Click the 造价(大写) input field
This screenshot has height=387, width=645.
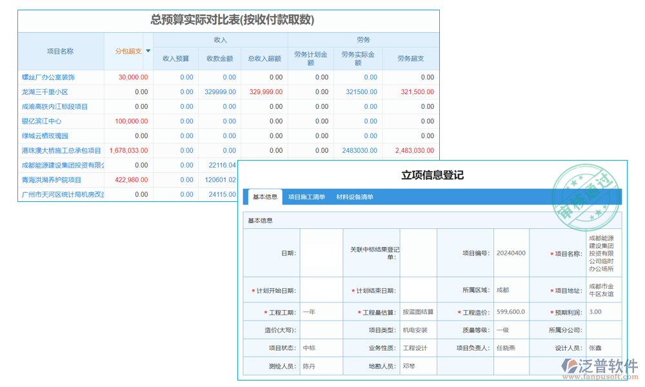click(321, 330)
